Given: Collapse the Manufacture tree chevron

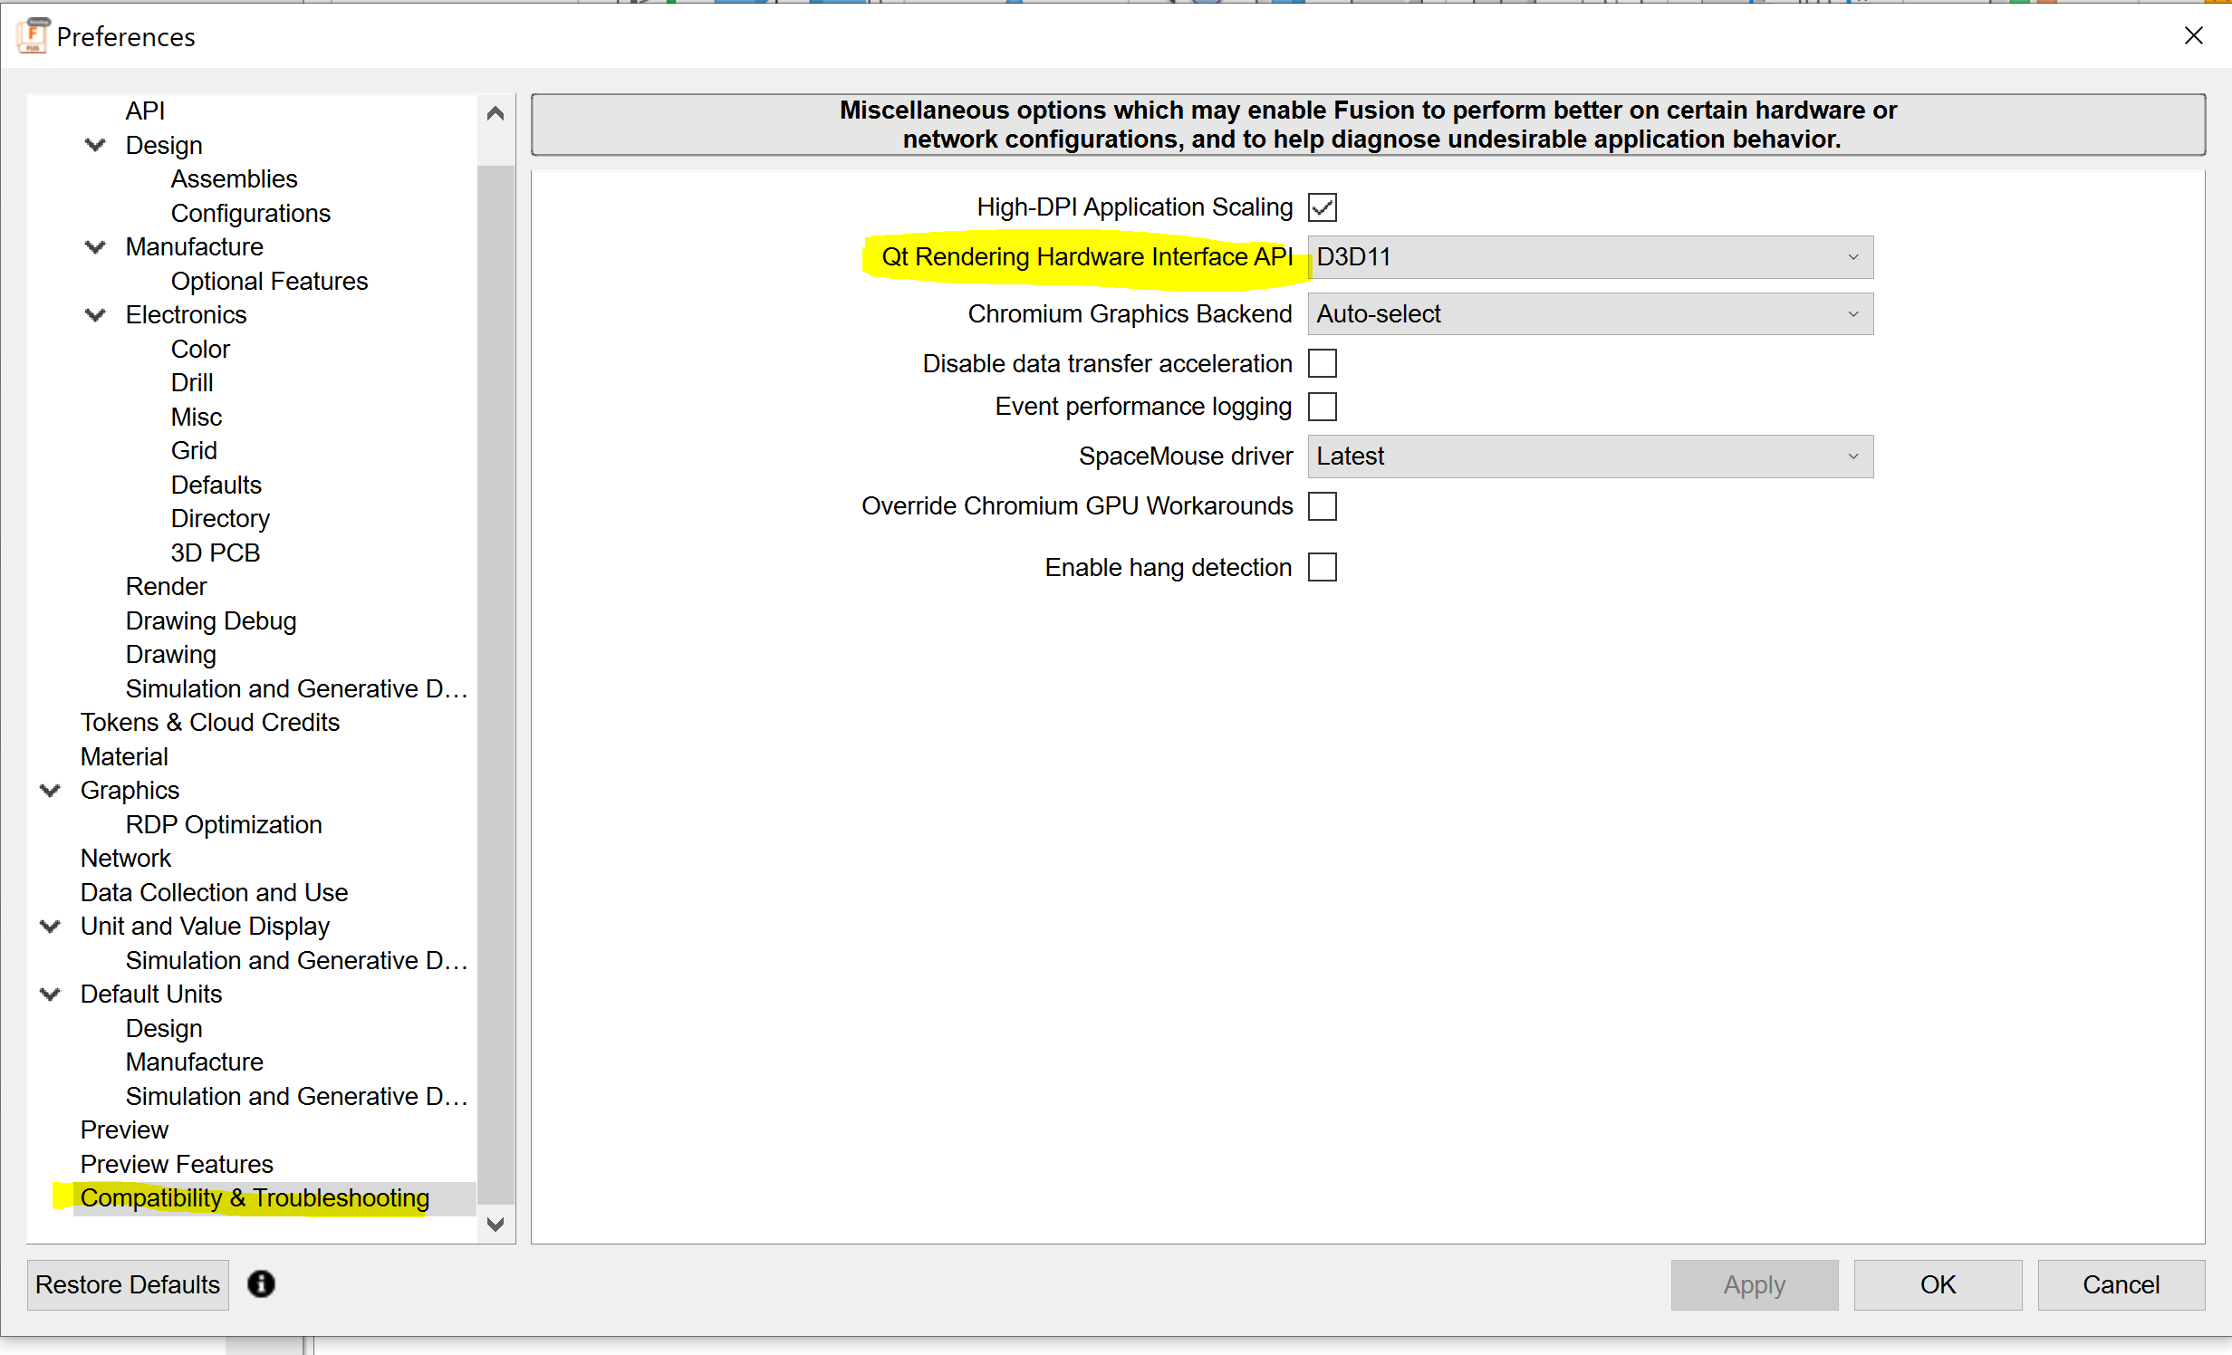Looking at the screenshot, I should tap(95, 247).
